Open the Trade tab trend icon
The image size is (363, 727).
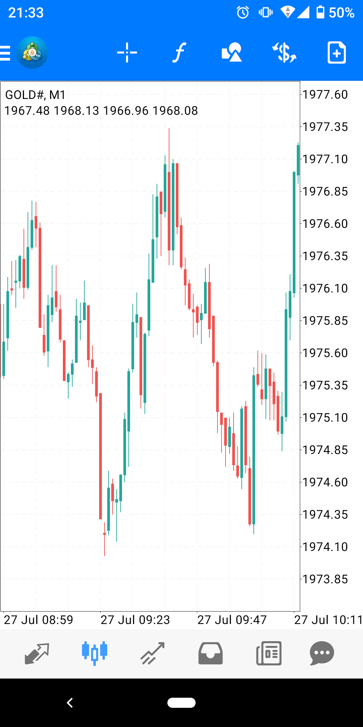pos(153,653)
